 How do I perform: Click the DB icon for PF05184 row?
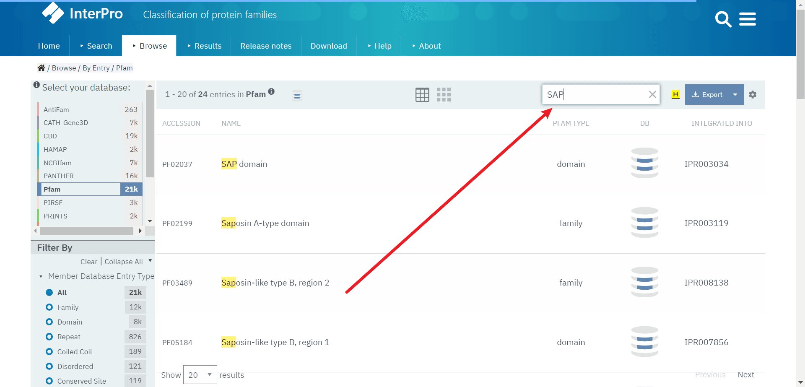[x=644, y=342]
